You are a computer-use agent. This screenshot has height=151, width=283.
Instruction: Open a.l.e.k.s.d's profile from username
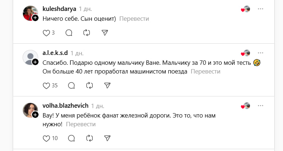coord(55,53)
